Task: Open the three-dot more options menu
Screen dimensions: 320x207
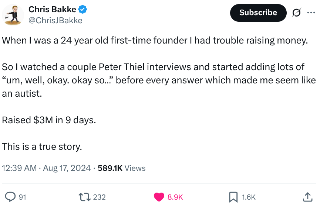Action: click(x=311, y=13)
